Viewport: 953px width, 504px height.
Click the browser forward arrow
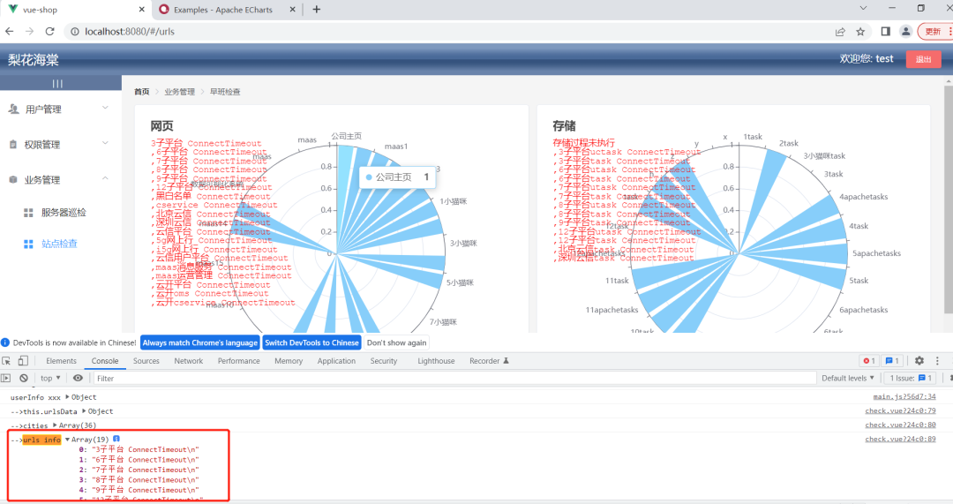(29, 31)
